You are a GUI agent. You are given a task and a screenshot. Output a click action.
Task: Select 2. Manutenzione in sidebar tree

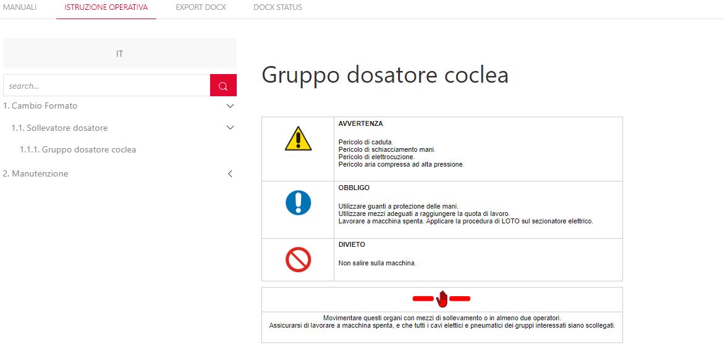pos(36,174)
